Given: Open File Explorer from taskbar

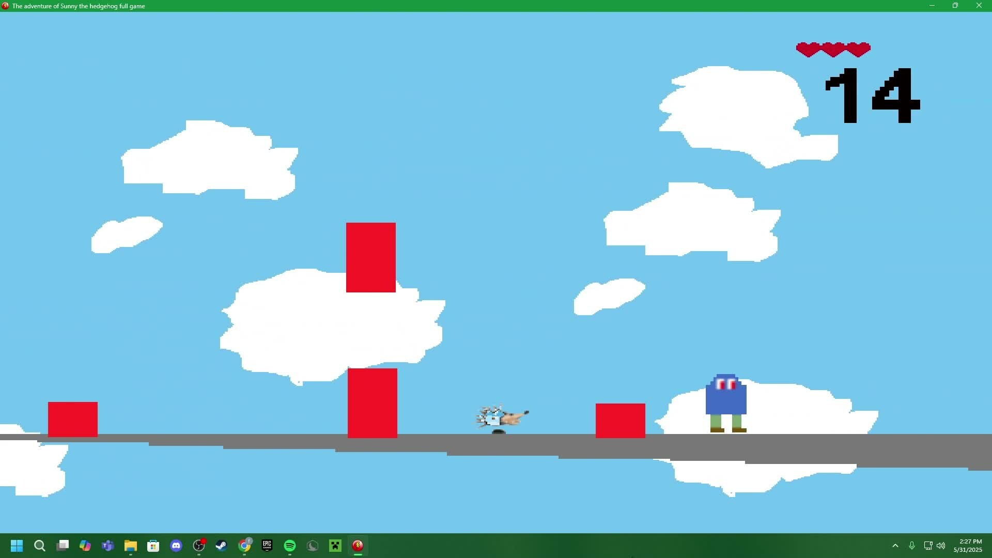Looking at the screenshot, I should [131, 546].
